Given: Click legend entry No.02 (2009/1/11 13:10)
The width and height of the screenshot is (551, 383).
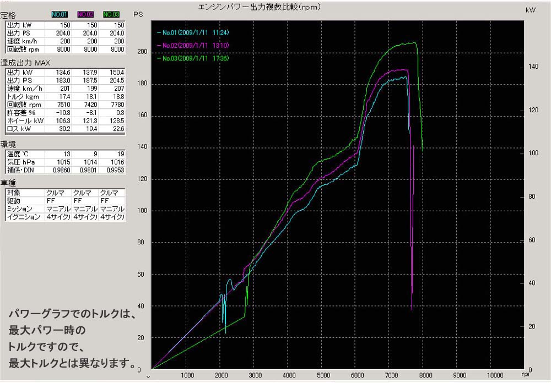Looking at the screenshot, I should tap(194, 45).
